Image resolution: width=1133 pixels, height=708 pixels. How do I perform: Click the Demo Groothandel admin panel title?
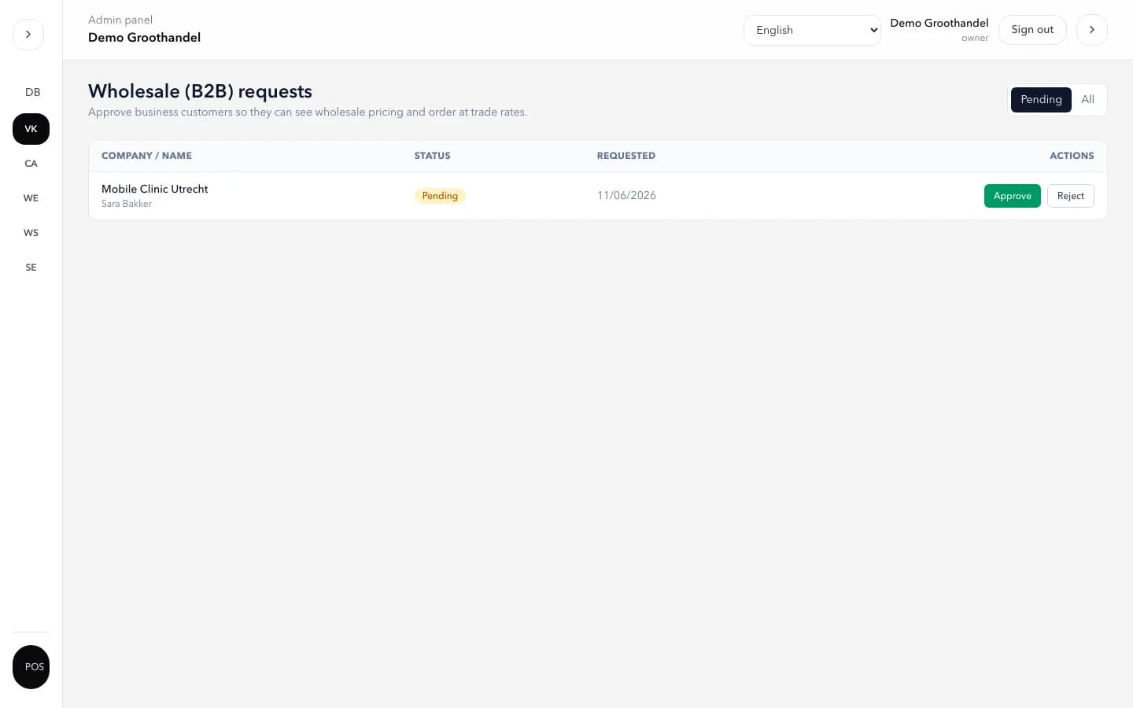click(144, 38)
